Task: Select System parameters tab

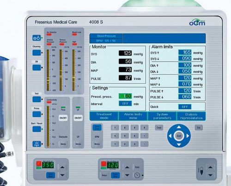Action: point(162,116)
